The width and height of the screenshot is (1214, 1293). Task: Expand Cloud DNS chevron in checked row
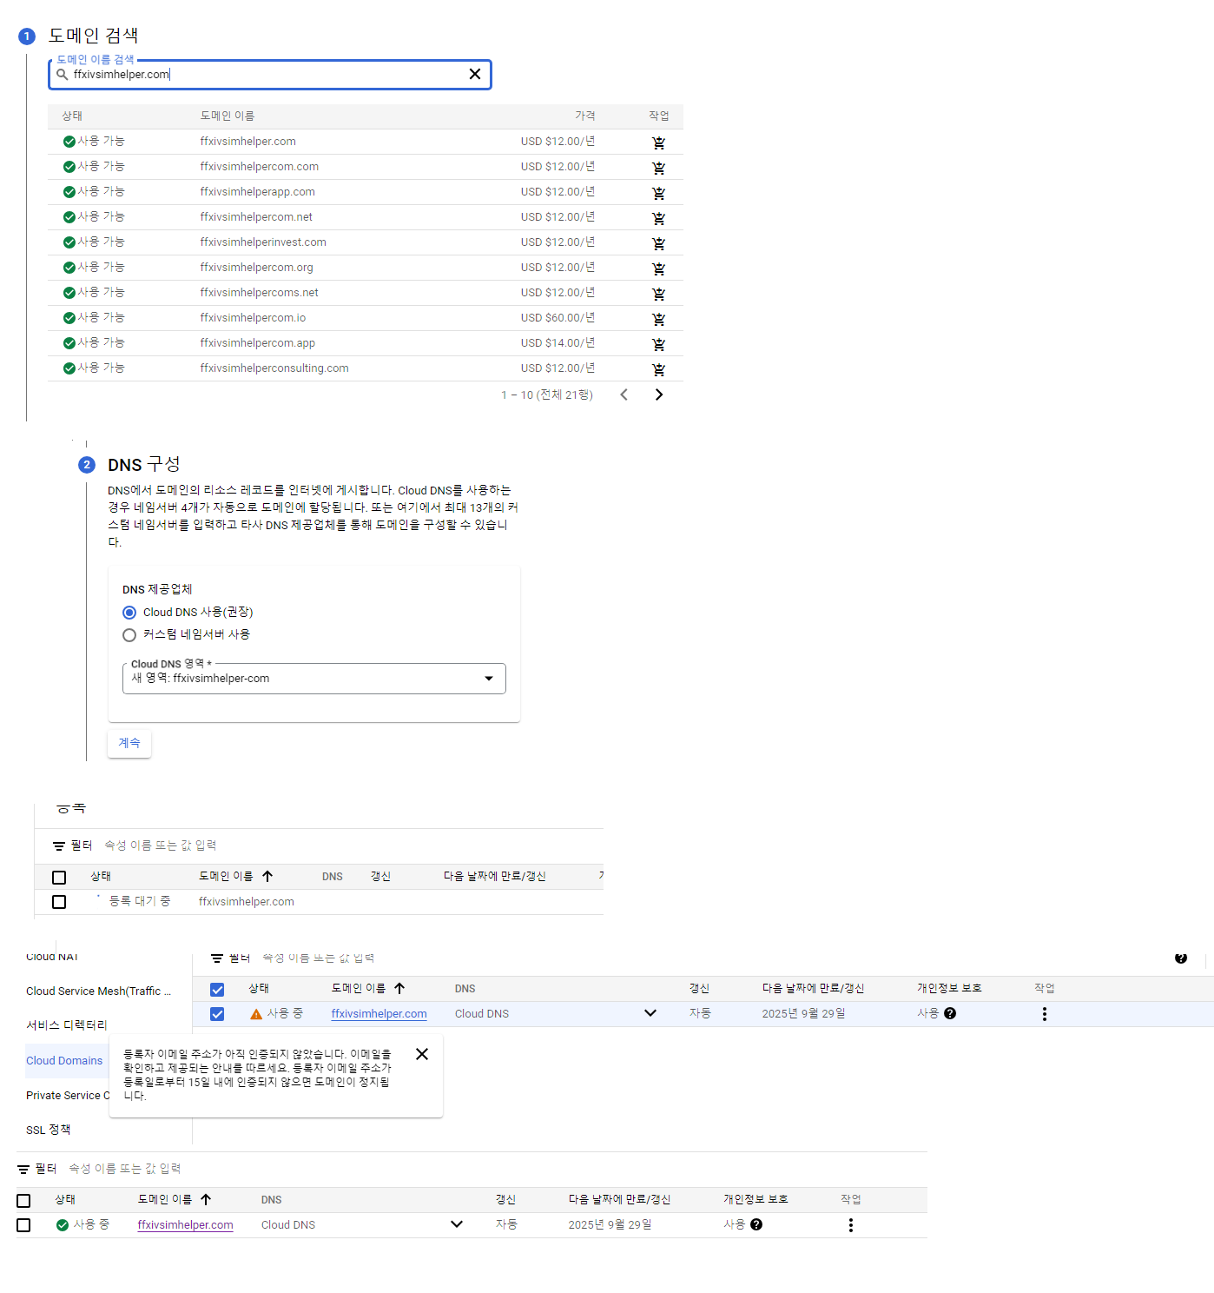650,1013
